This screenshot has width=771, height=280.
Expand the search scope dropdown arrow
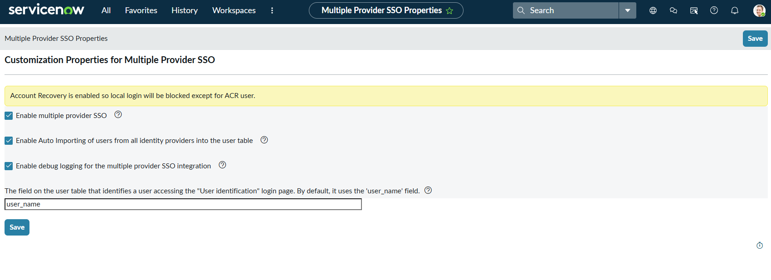[x=628, y=10]
